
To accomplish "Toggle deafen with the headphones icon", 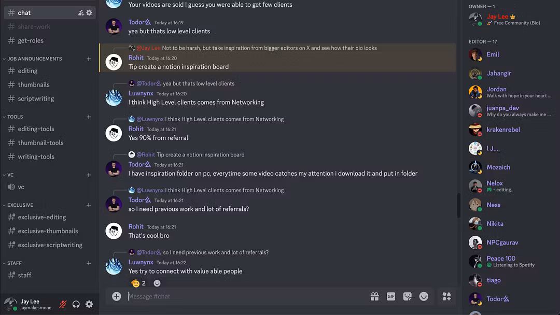I will click(x=76, y=304).
